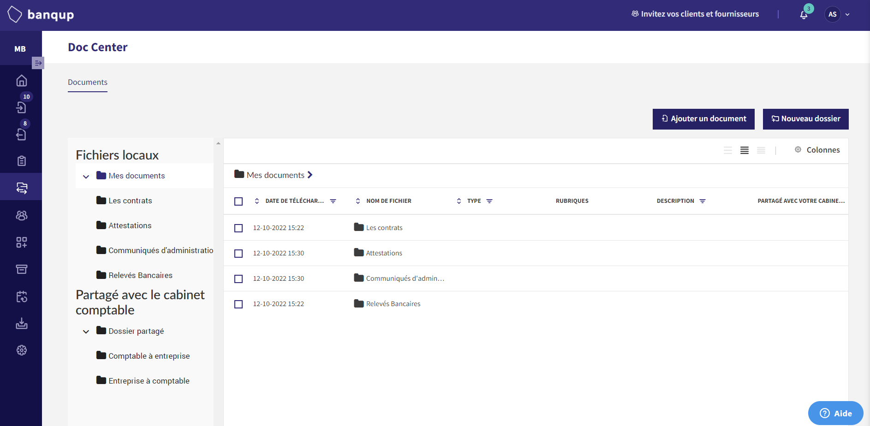This screenshot has width=870, height=426.
Task: Select Relevés Bancaires in folder tree
Action: (x=134, y=275)
